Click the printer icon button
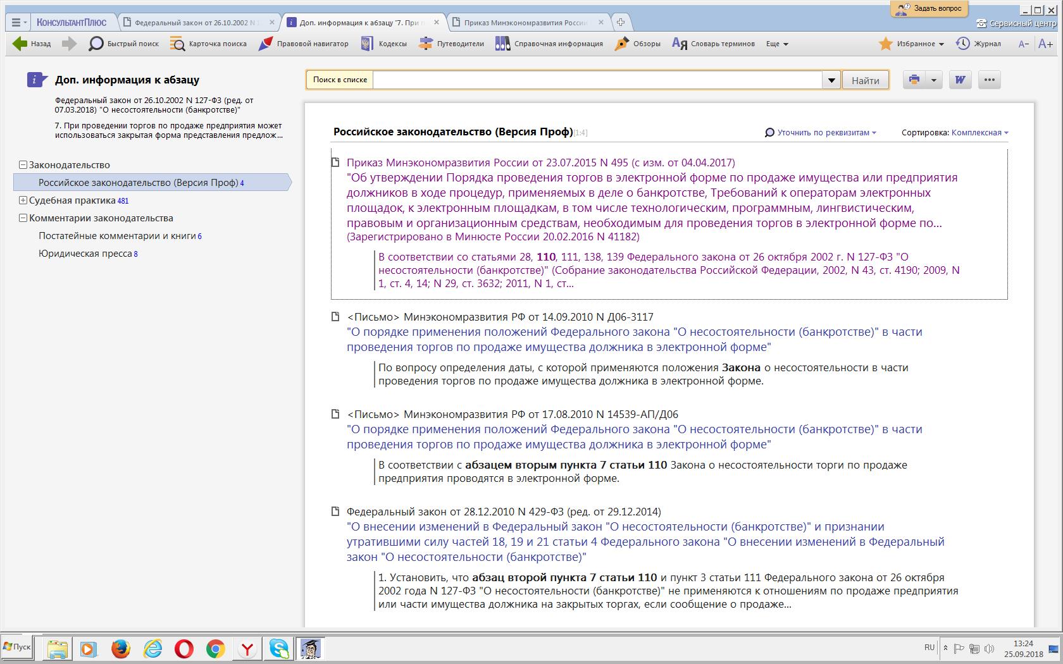The width and height of the screenshot is (1063, 664). 914,80
